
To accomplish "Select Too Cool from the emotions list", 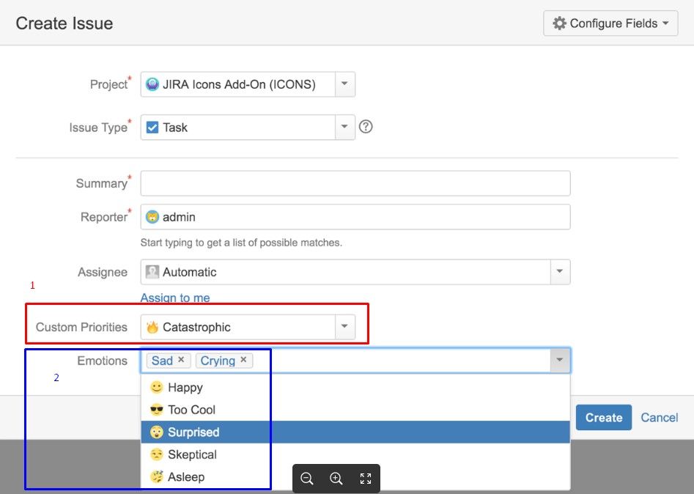I will tap(355, 410).
